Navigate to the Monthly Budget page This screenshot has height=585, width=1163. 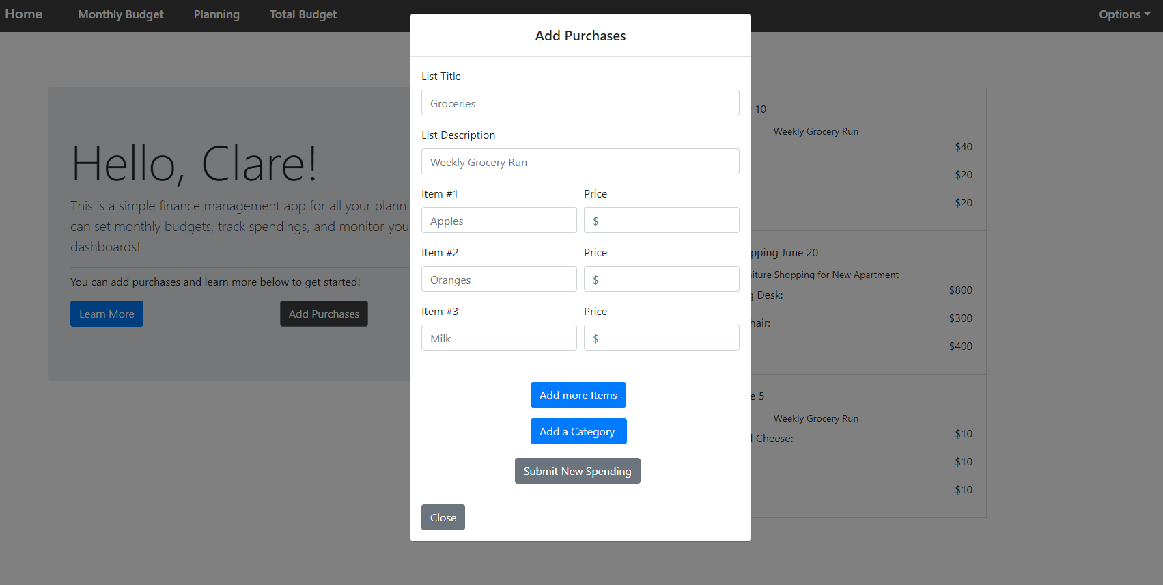[x=120, y=14]
